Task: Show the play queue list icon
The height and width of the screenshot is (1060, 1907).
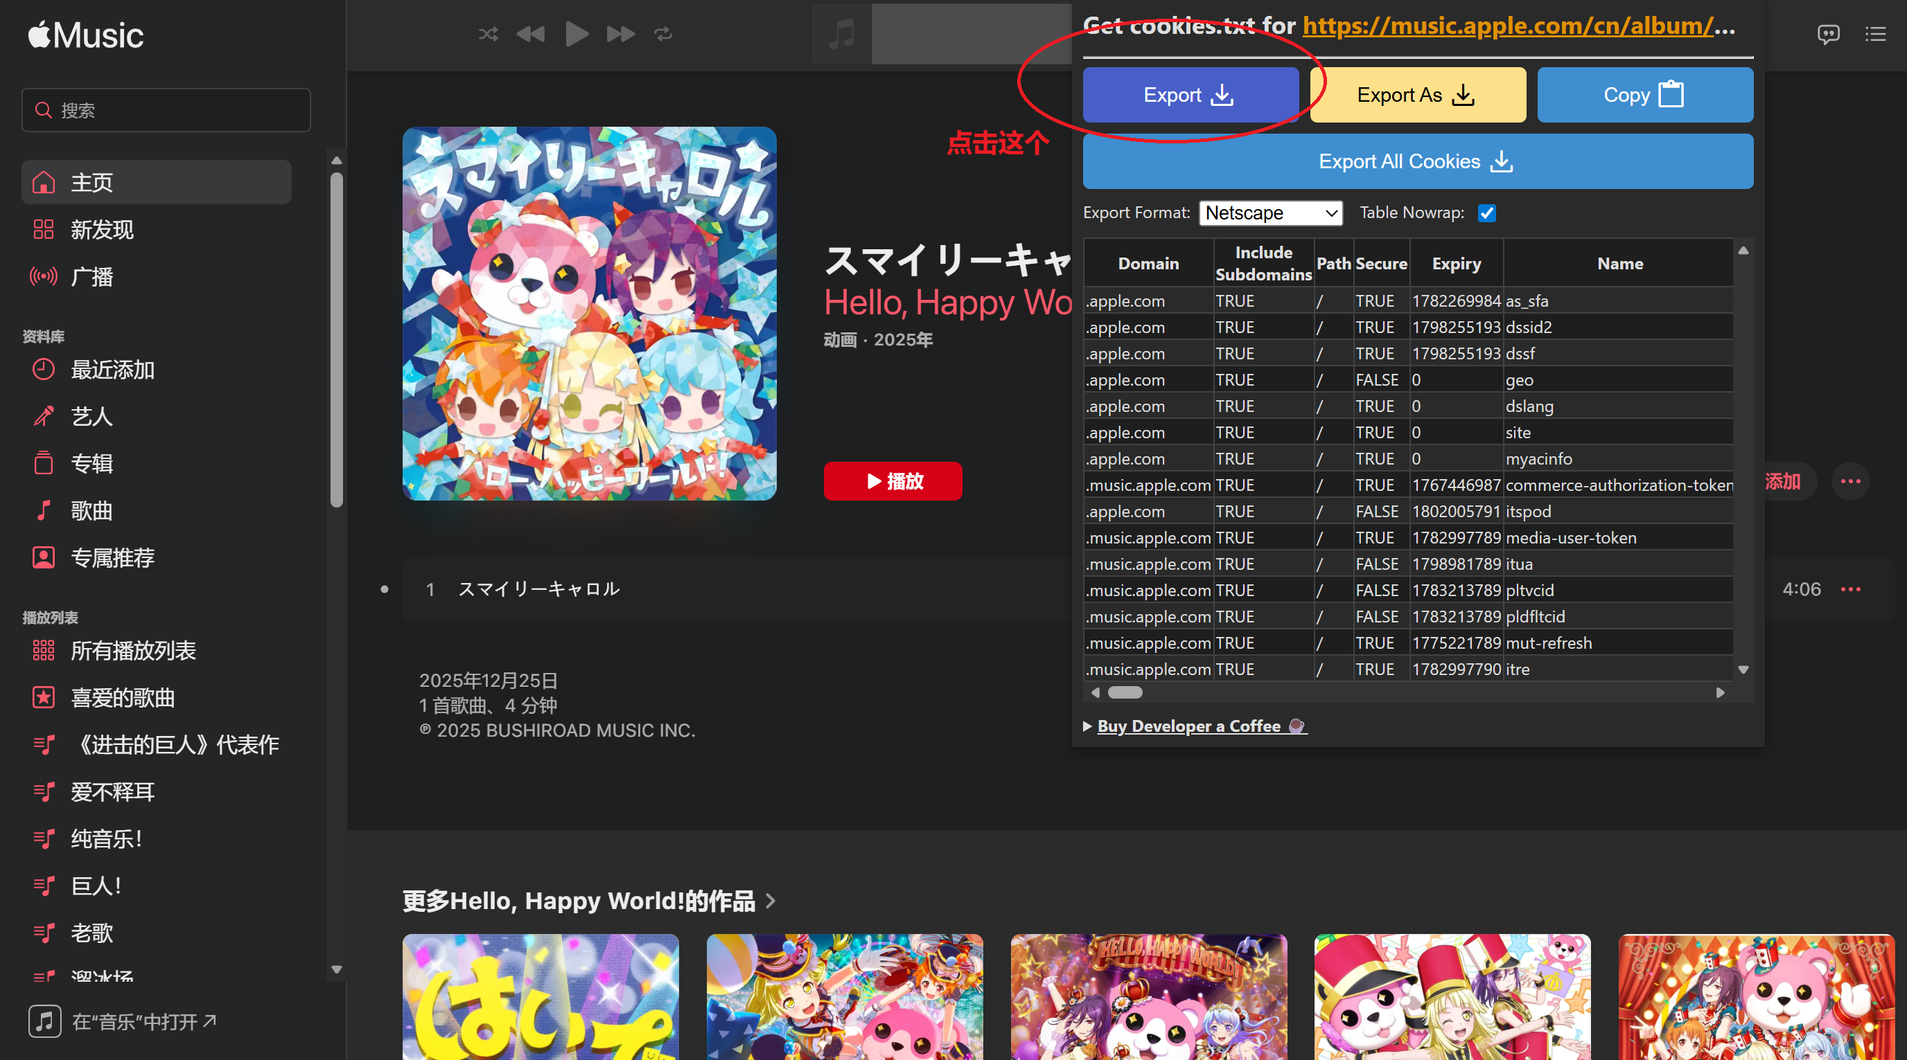Action: (1875, 34)
